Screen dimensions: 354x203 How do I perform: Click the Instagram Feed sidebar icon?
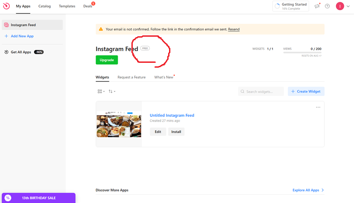(x=6, y=25)
